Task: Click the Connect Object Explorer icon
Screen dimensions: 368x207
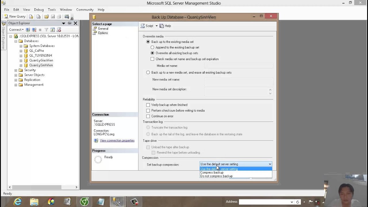Action: [x=28, y=30]
